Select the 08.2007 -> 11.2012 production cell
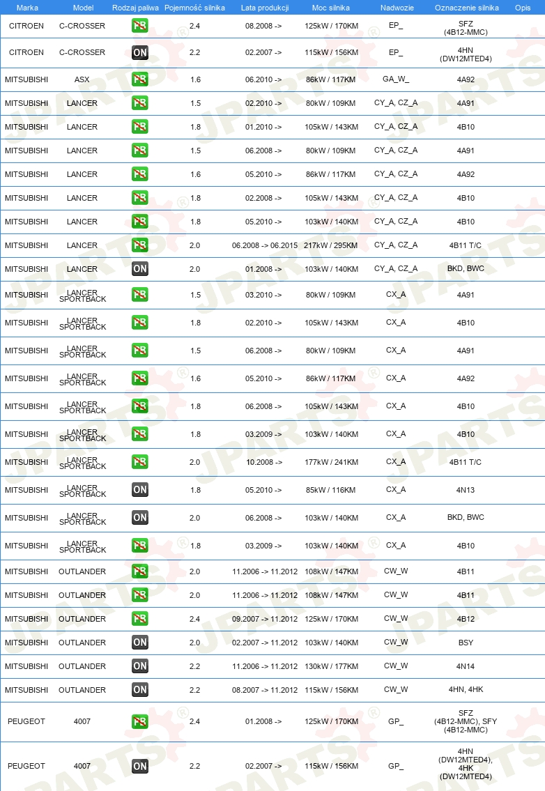The height and width of the screenshot is (791, 545). [265, 690]
